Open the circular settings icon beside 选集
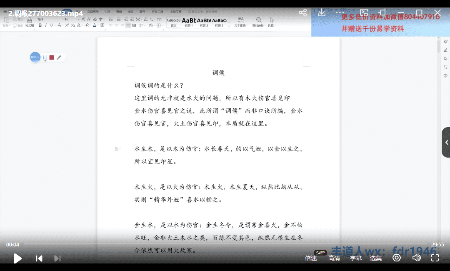This screenshot has height=271, width=450. click(x=397, y=258)
